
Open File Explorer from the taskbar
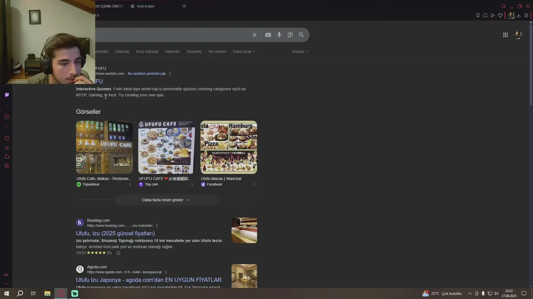tap(47, 294)
